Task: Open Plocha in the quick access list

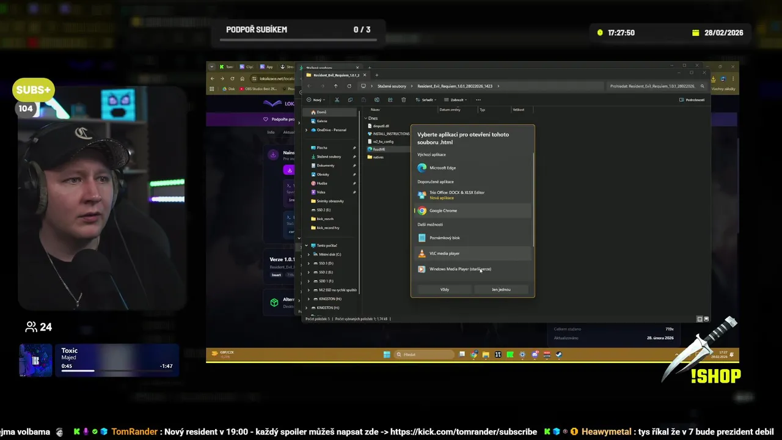Action: [x=322, y=148]
